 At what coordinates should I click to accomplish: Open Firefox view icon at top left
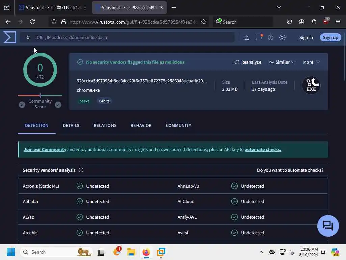(x=7, y=8)
